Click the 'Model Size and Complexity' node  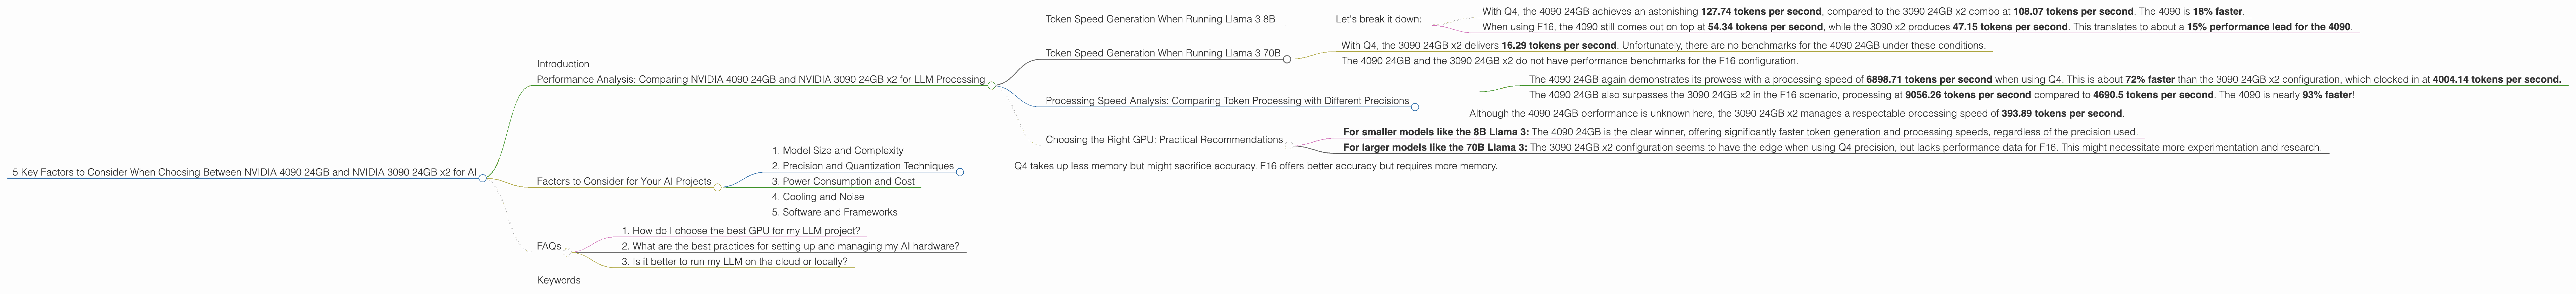point(837,150)
